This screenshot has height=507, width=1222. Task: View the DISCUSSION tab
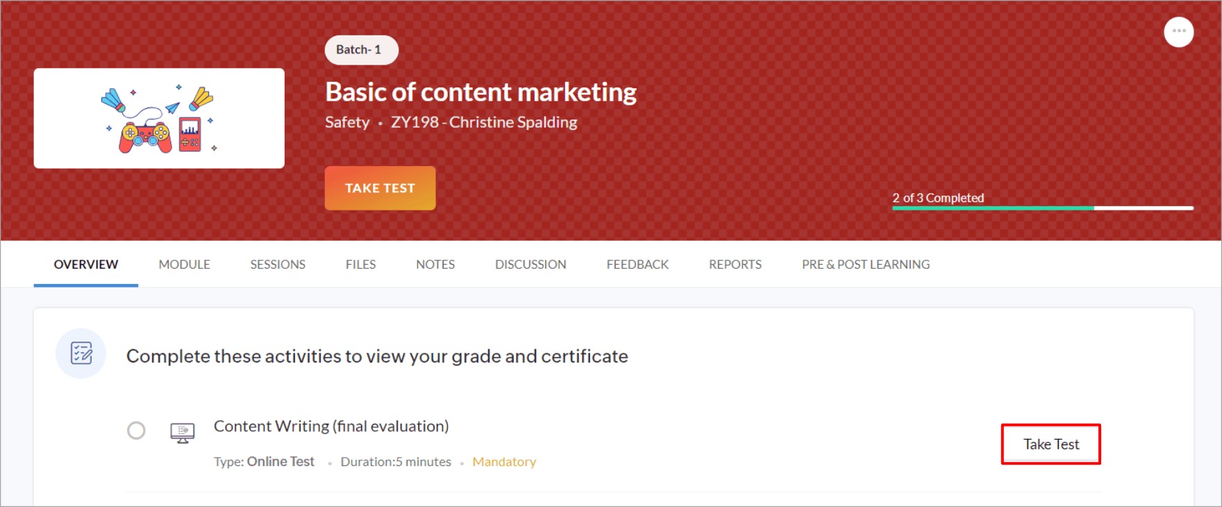coord(530,265)
